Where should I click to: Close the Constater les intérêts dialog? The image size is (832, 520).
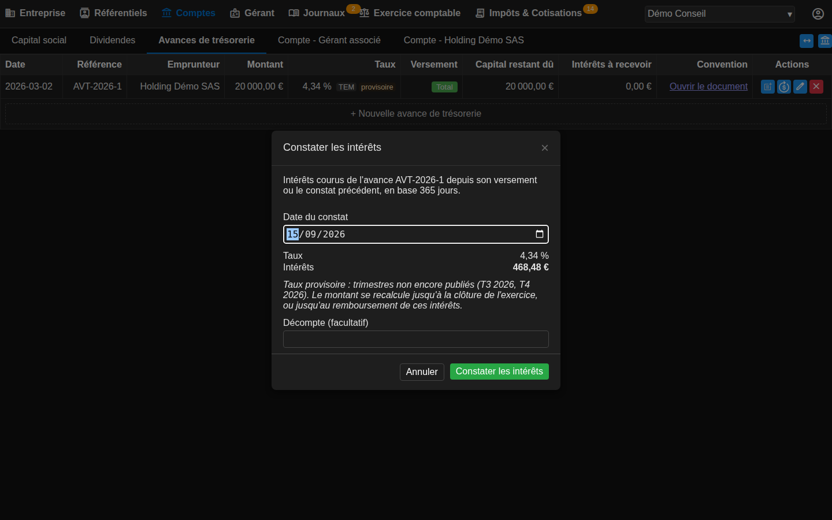pos(544,148)
